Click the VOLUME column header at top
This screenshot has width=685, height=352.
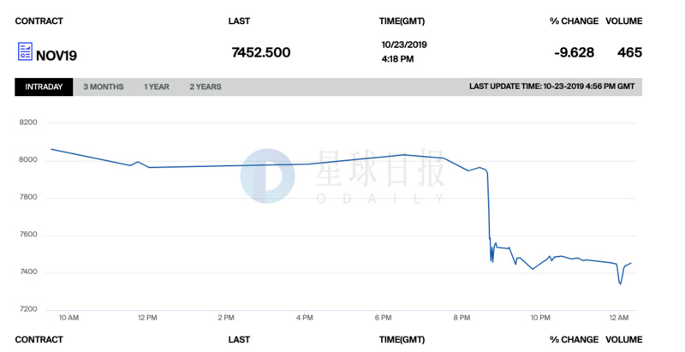623,21
